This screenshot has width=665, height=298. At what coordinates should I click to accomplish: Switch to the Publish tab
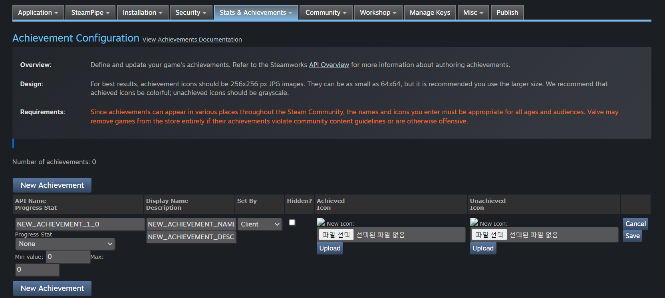(x=507, y=12)
